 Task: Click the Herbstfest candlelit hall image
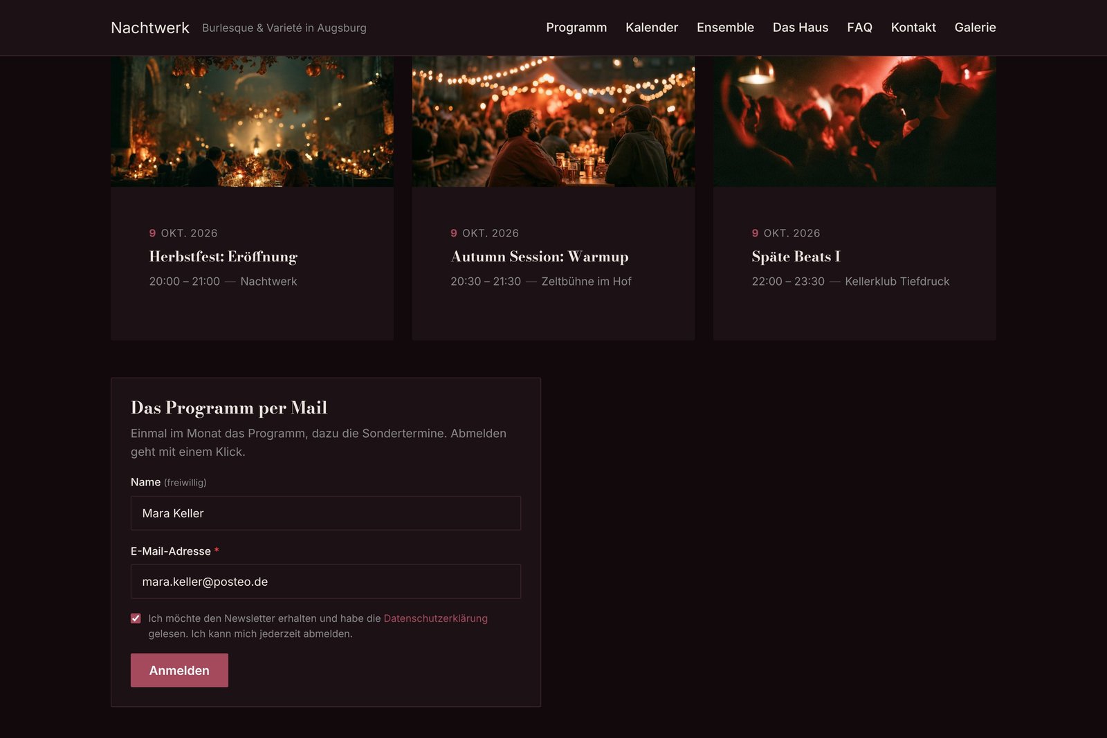pyautogui.click(x=253, y=121)
